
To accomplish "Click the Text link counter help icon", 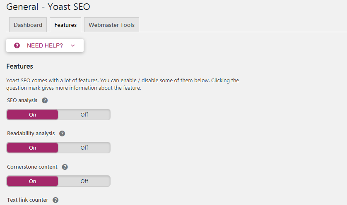I will tap(55, 200).
